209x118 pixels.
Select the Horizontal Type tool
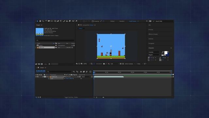[x=61, y=21]
